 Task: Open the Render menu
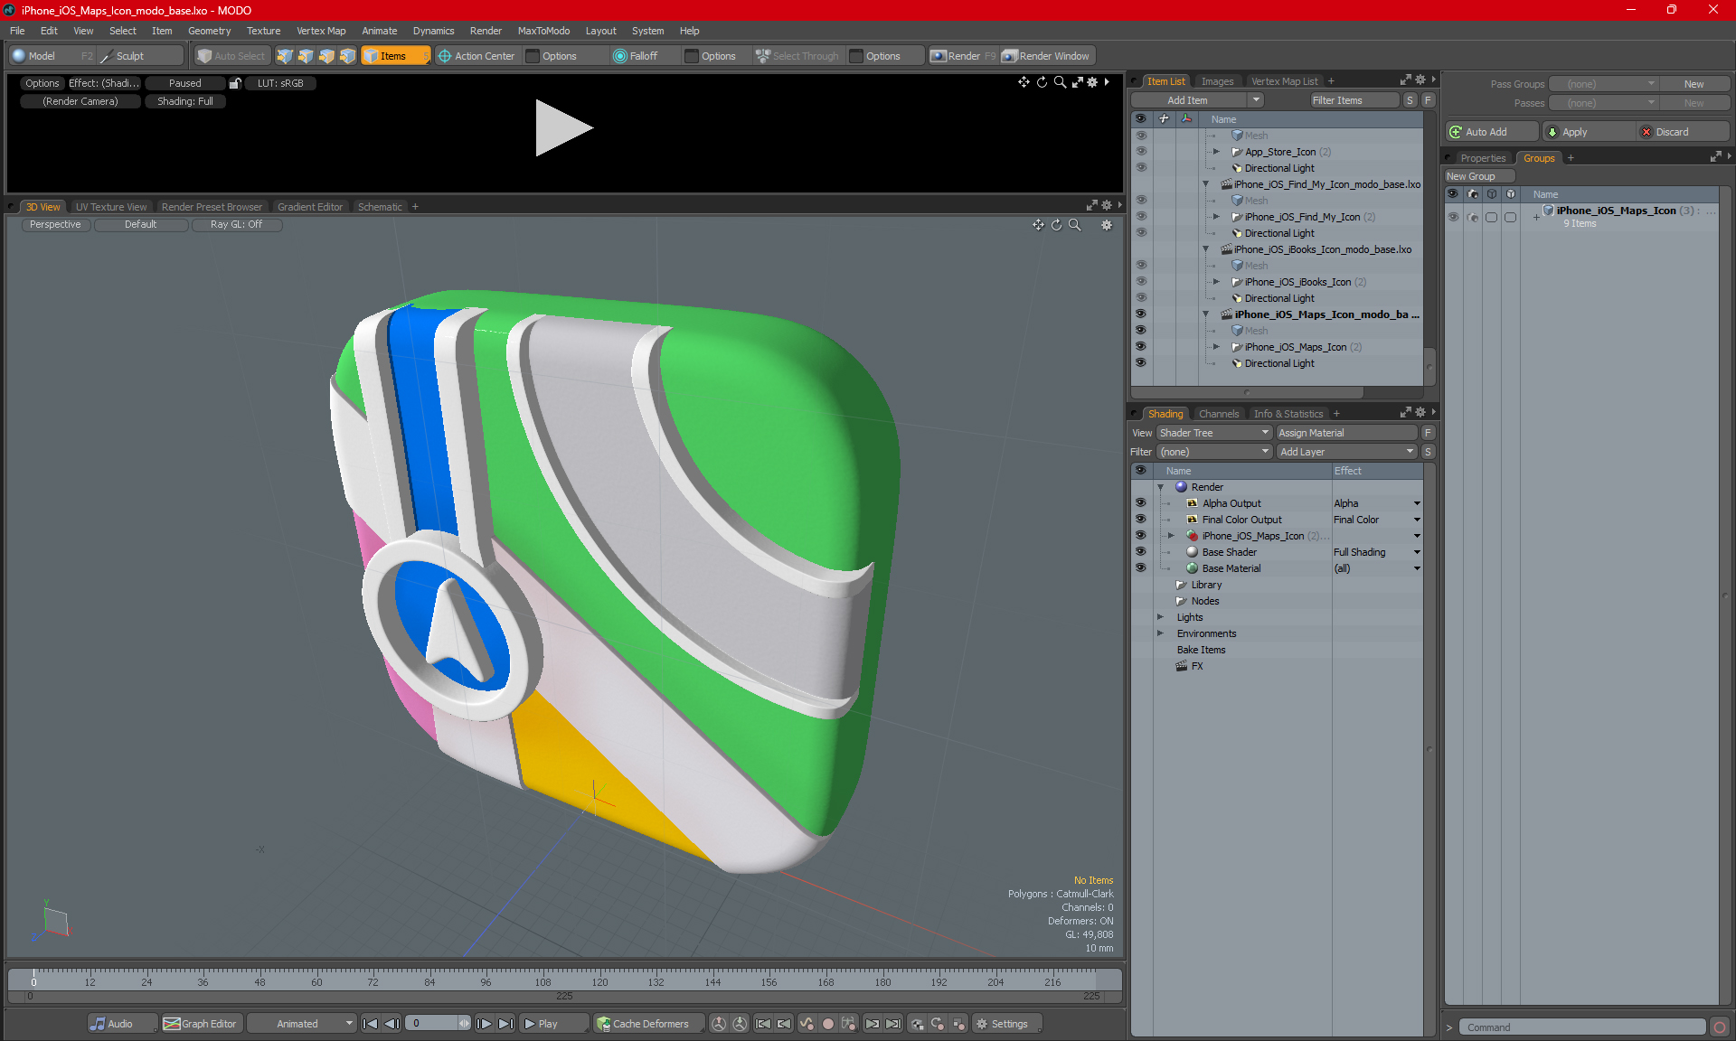click(486, 31)
